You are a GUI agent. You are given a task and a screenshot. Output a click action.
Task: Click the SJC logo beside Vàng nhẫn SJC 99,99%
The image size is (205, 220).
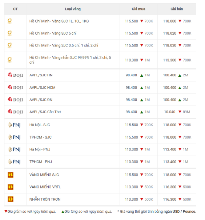point(9,60)
